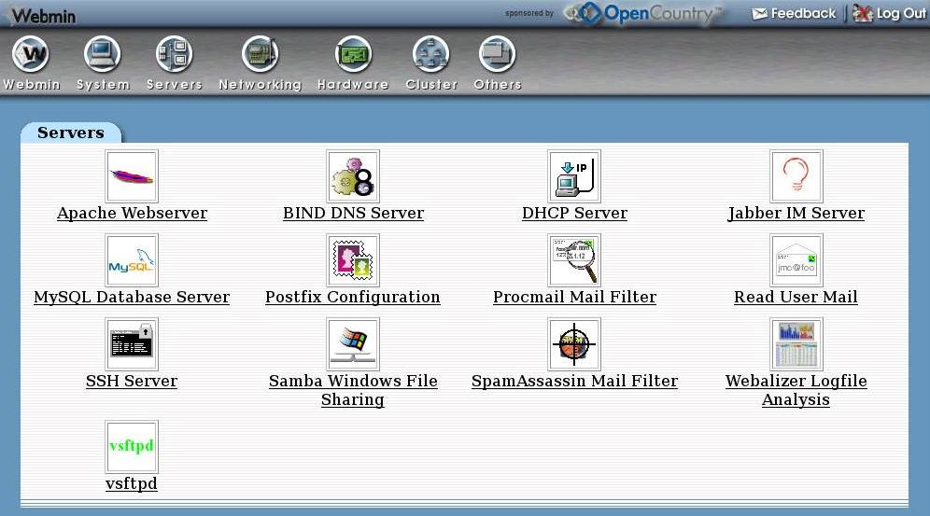Click the Postfix Configuration stamp icon
Image resolution: width=930 pixels, height=516 pixels.
353,260
